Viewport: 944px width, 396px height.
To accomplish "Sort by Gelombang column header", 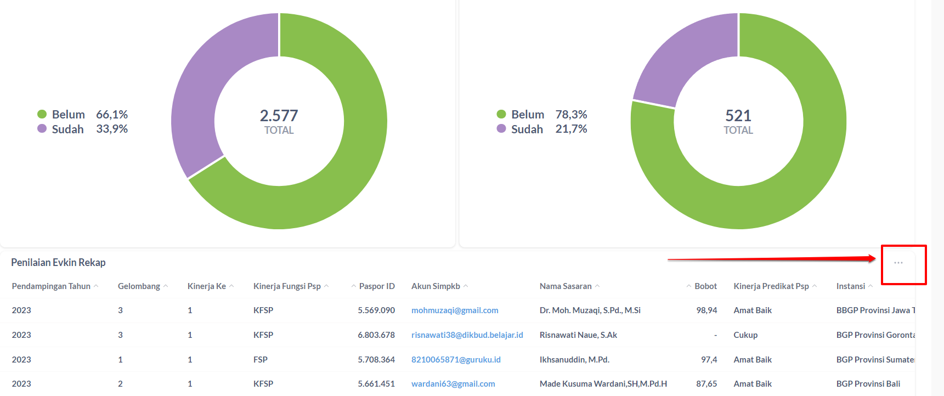I will point(143,286).
